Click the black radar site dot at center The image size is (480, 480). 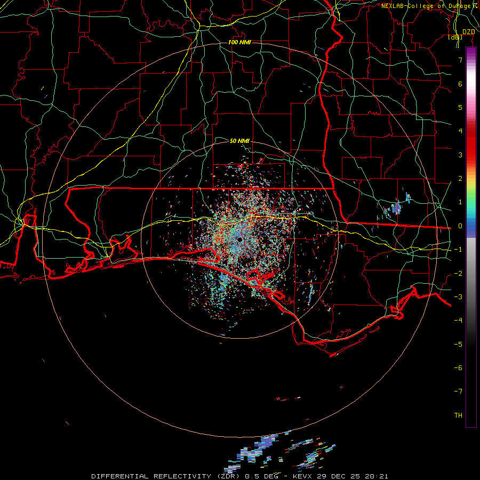239,239
